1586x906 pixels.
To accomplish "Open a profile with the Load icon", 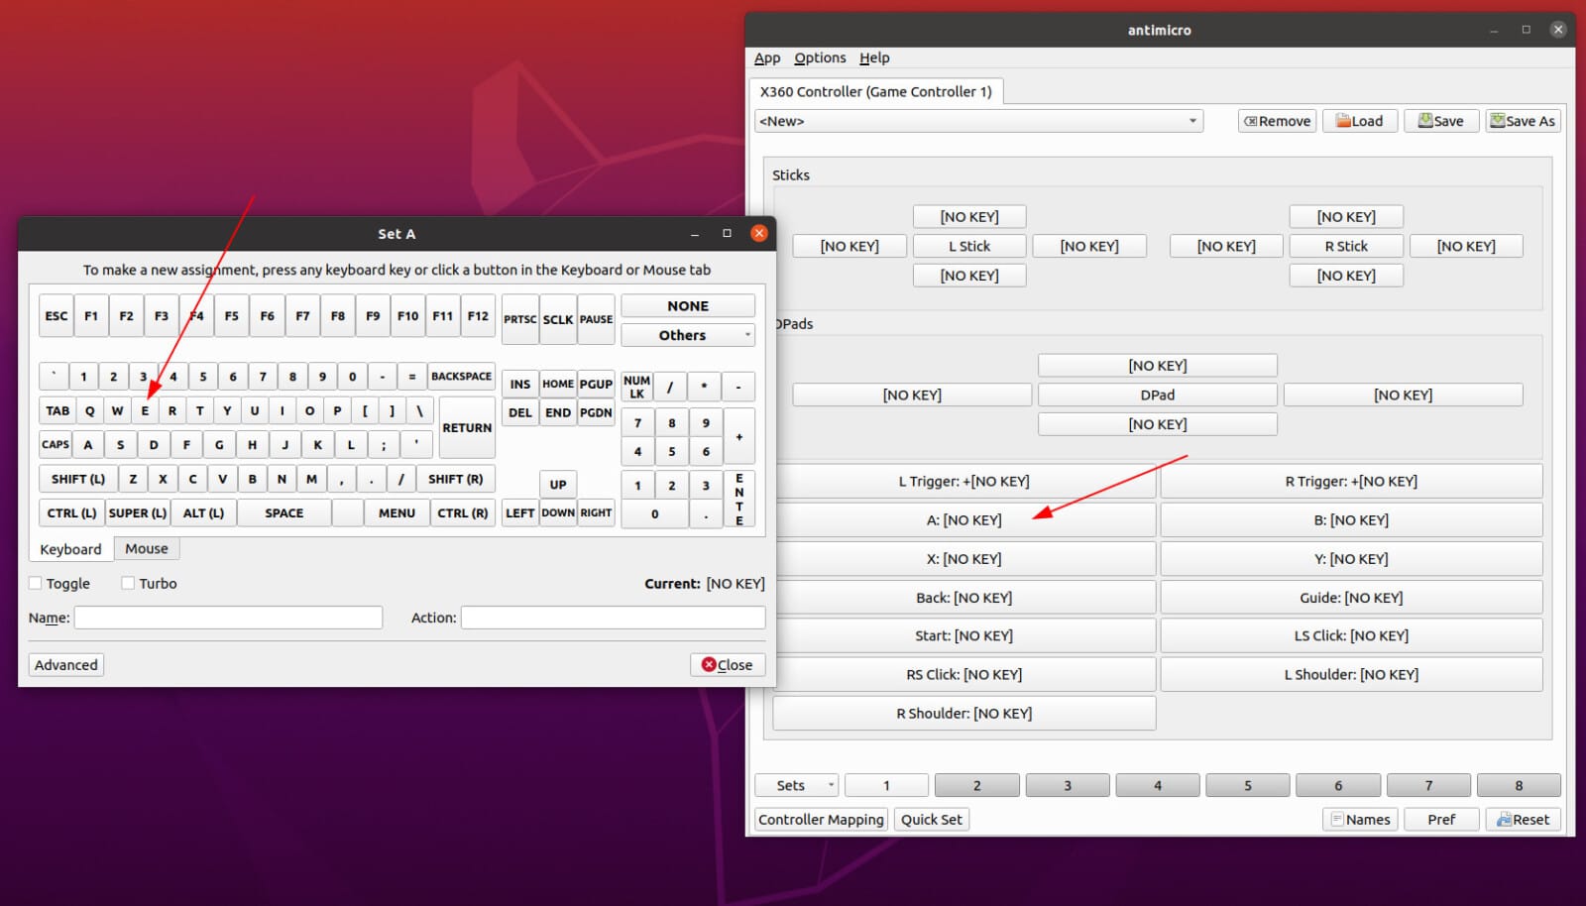I will (x=1359, y=120).
